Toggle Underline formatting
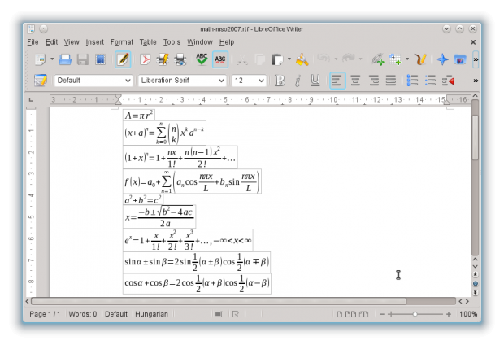The image size is (504, 345). [315, 81]
